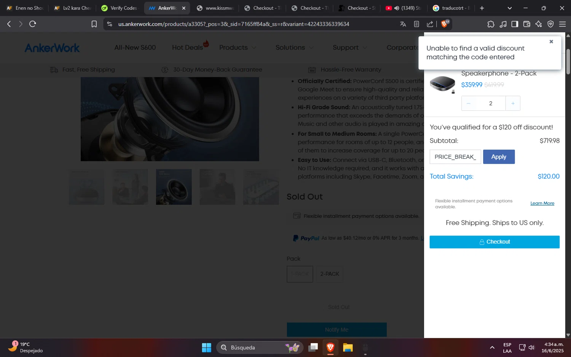Select the fourth product gallery thumbnail
The image size is (571, 357).
[x=217, y=187]
